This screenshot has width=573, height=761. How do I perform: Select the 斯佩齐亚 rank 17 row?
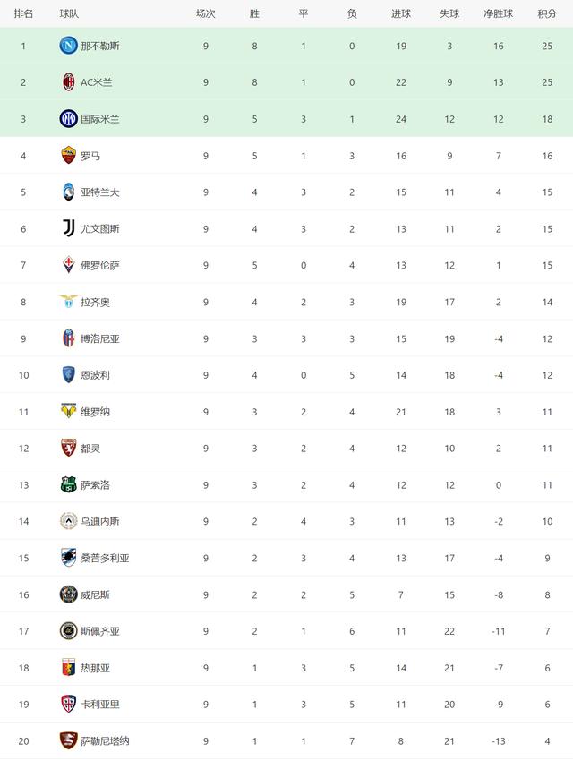click(286, 631)
